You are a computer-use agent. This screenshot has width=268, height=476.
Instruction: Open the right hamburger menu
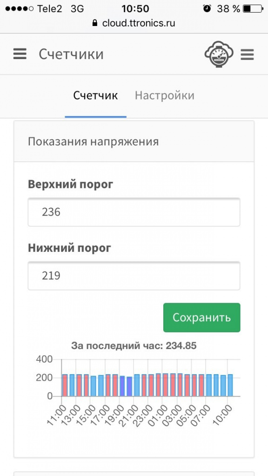(x=247, y=55)
